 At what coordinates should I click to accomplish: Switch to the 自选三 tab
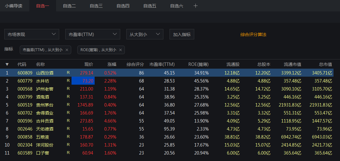click(96, 6)
